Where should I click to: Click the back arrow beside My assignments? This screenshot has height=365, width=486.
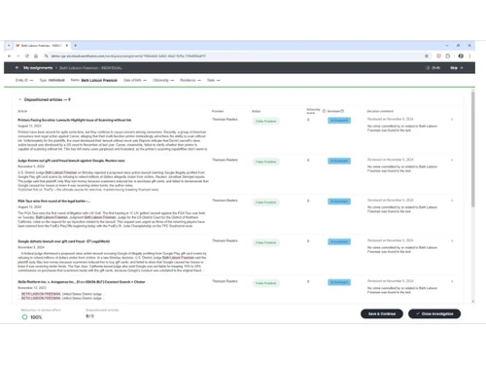point(17,68)
